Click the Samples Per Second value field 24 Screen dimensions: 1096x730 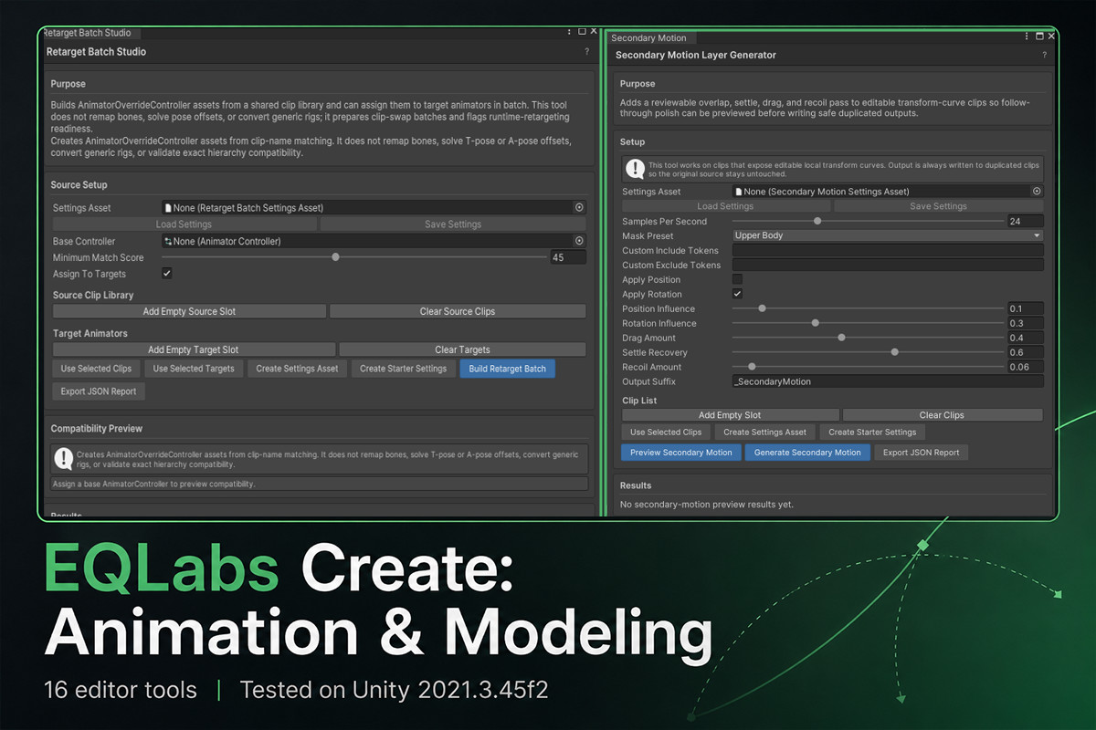point(1026,221)
